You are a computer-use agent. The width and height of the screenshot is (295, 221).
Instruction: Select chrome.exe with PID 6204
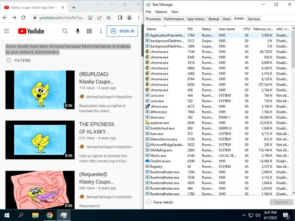coord(218,85)
